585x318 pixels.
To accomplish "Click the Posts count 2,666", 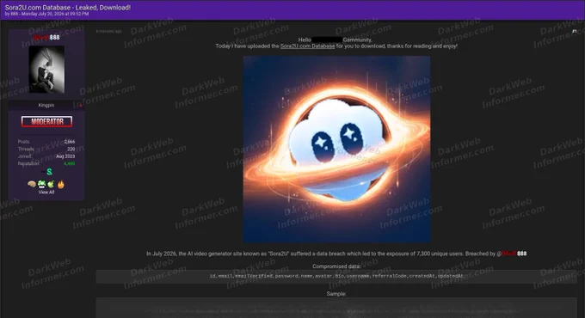I will point(70,142).
